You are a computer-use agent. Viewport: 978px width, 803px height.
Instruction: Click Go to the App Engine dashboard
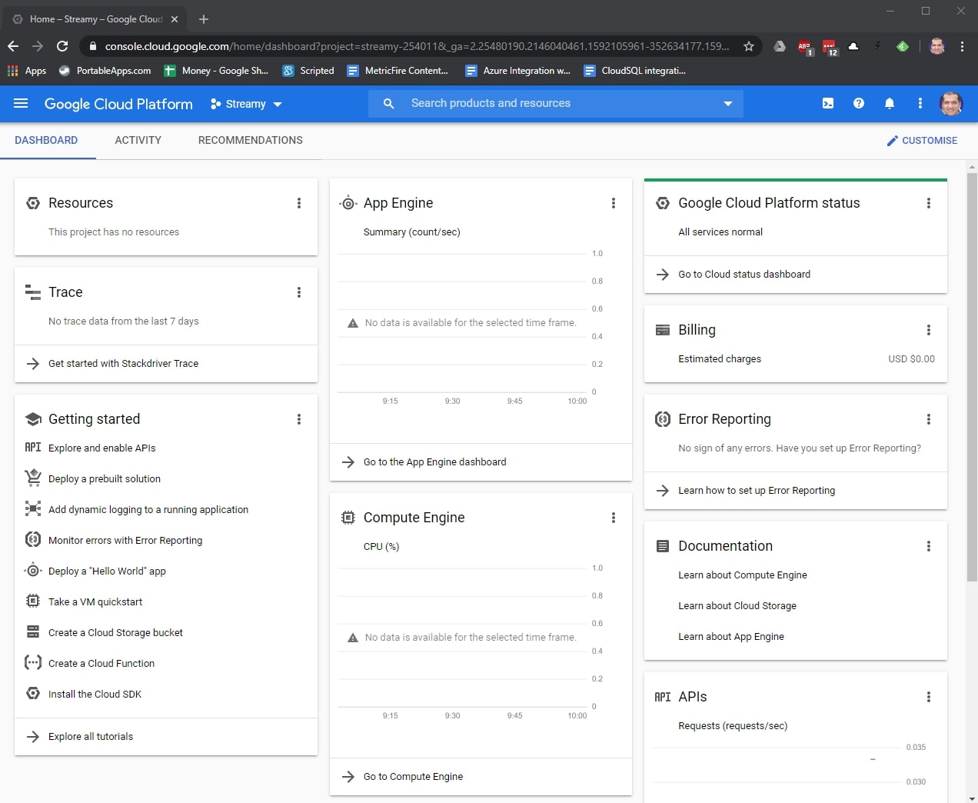click(x=435, y=462)
